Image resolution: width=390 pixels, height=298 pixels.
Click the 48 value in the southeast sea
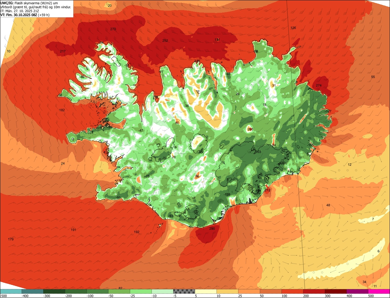pyautogui.click(x=328, y=205)
